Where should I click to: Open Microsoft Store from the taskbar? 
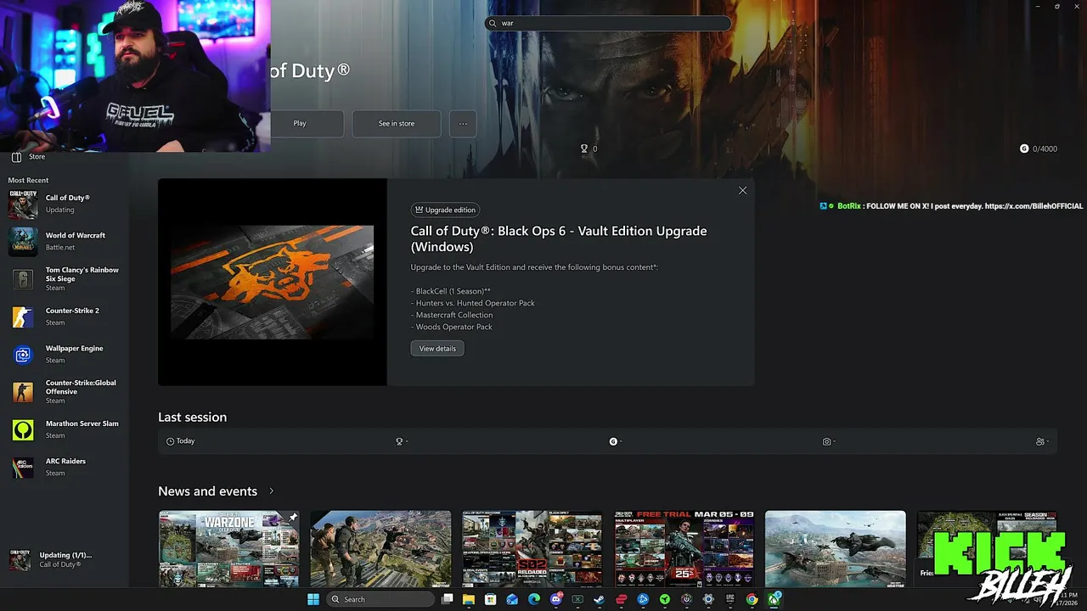tap(490, 599)
